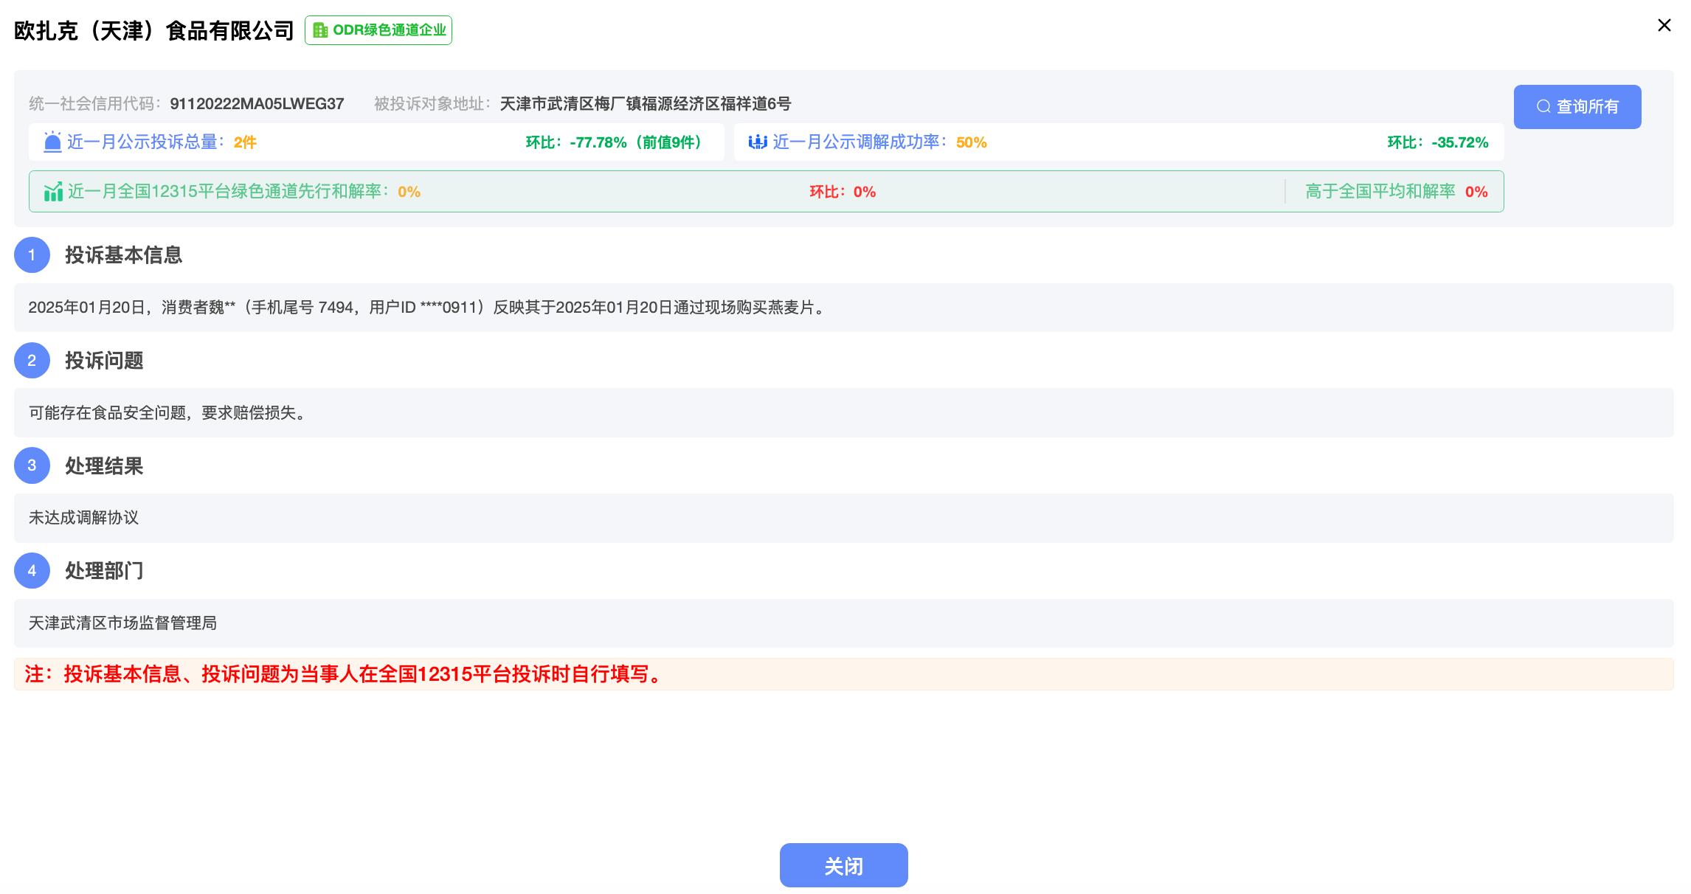The height and width of the screenshot is (894, 1691).
Task: Click the company name 欧扎克（天津）食品有限公司
Action: 154,30
